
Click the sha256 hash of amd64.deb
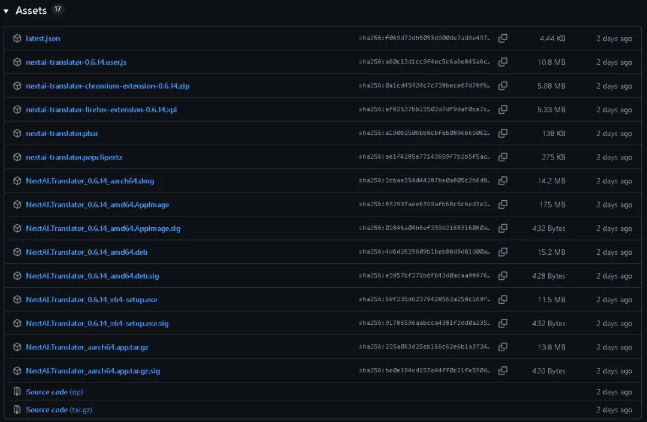pos(425,252)
